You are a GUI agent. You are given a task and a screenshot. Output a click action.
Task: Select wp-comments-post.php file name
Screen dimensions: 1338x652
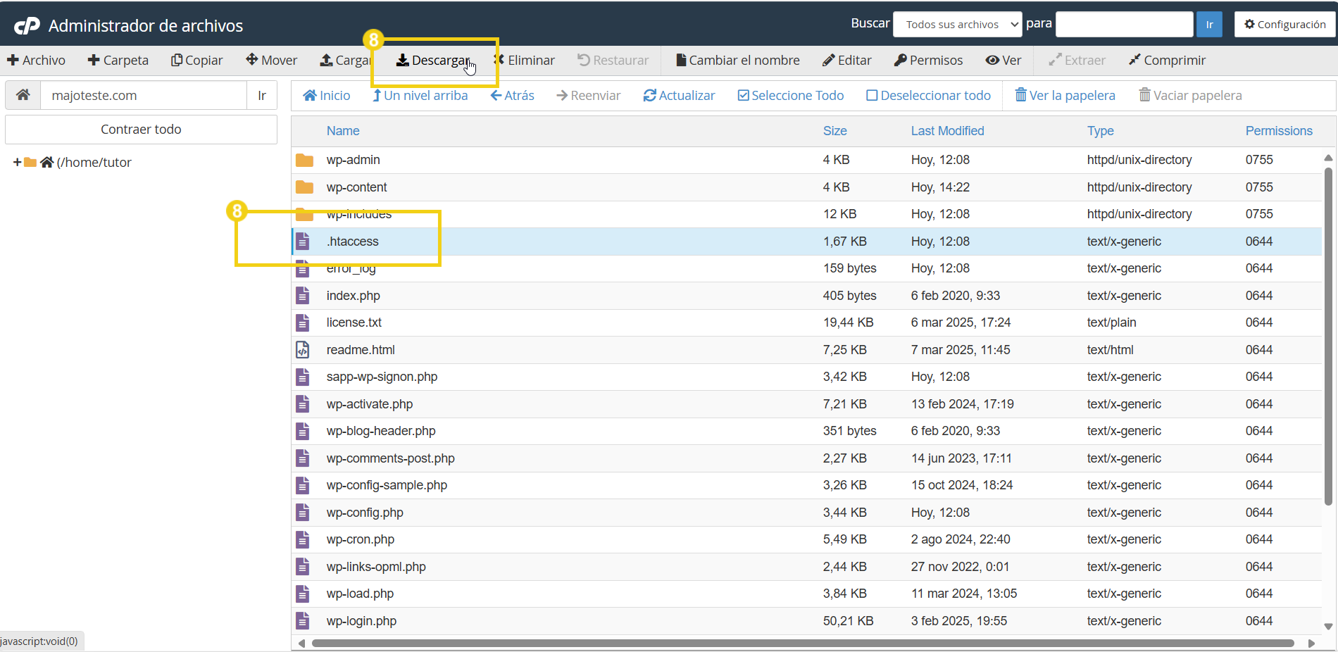click(391, 458)
